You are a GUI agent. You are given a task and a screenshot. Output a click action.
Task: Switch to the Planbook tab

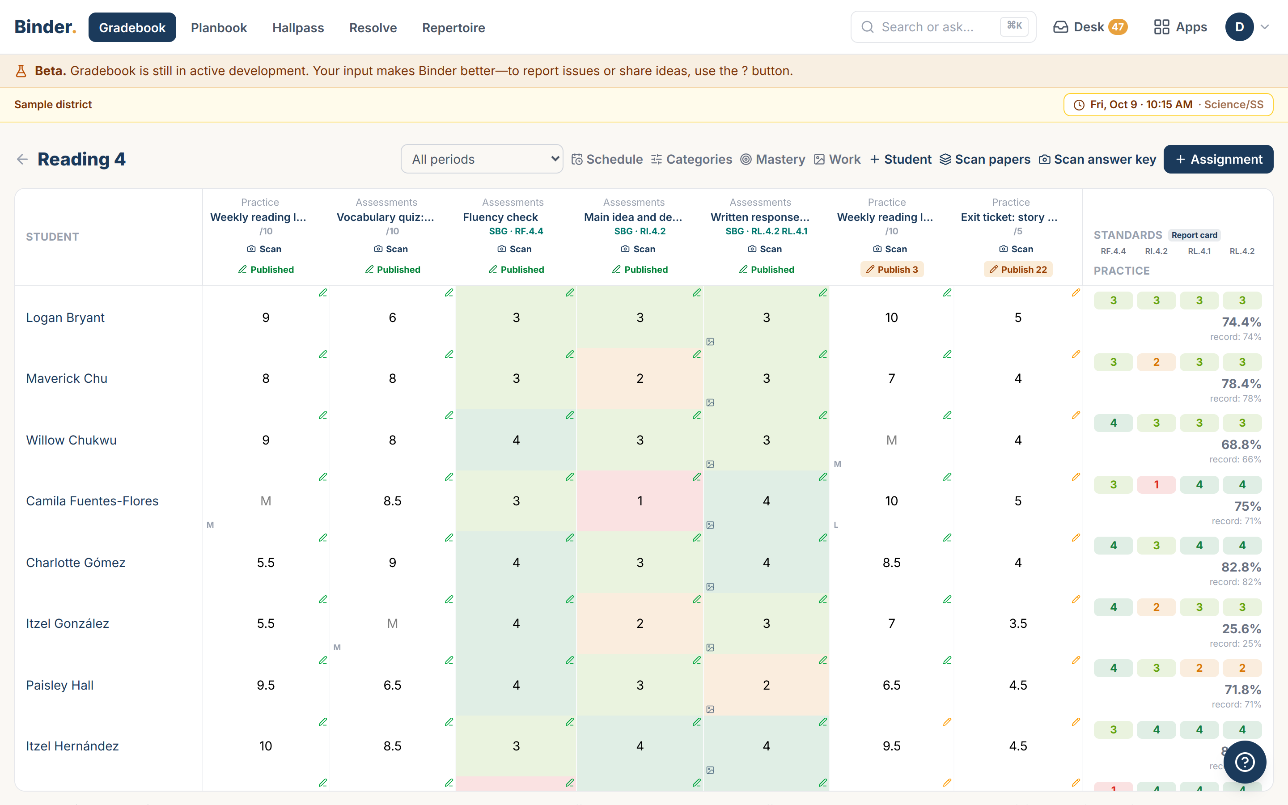pos(219,27)
